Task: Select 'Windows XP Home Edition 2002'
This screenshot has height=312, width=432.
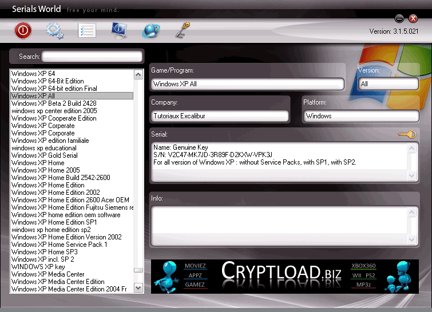Action: 72,193
